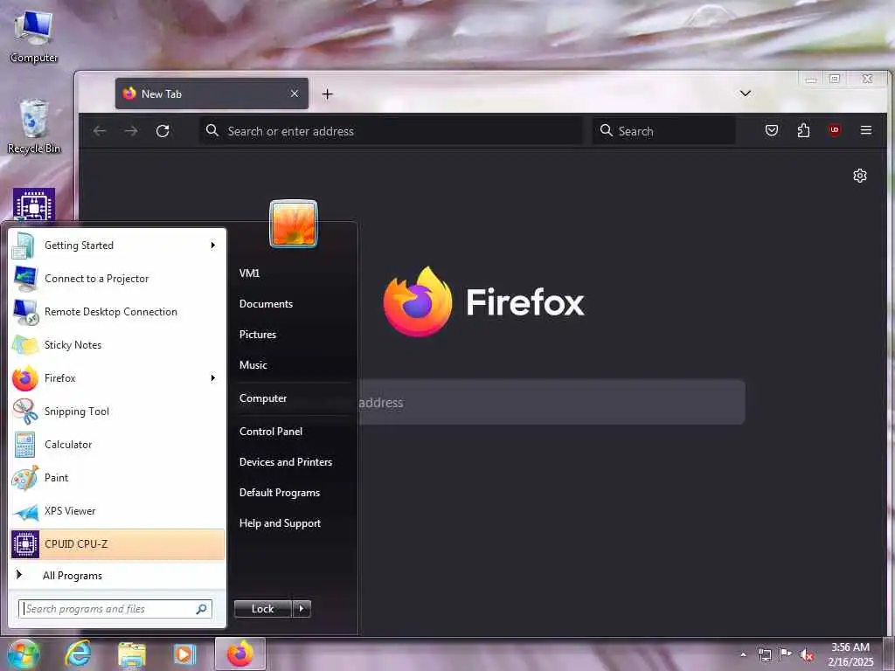
Task: Expand the Firefox jump list arrow
Action: [x=213, y=377]
